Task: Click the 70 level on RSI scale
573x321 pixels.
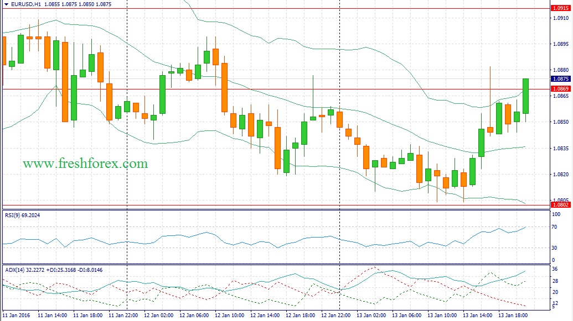Action: click(555, 227)
